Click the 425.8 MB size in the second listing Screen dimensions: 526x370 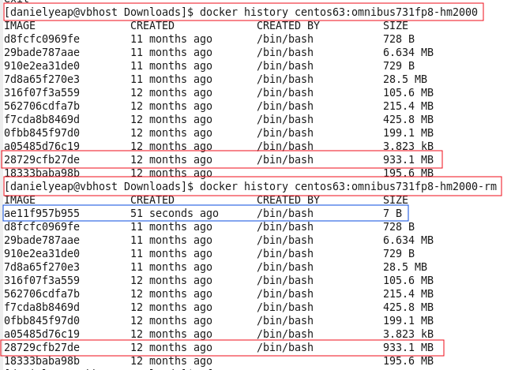(408, 307)
